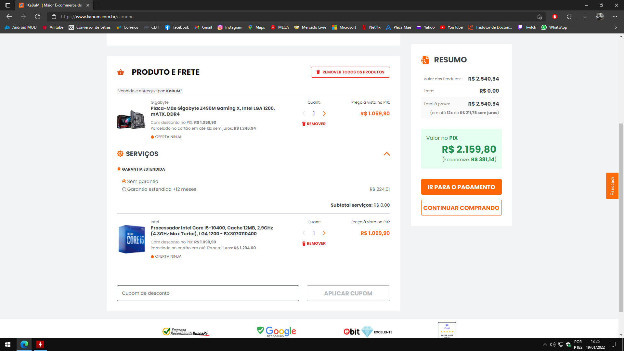Close the KaBuM! browser tab
Viewport: 624px width, 351px height.
pos(88,5)
